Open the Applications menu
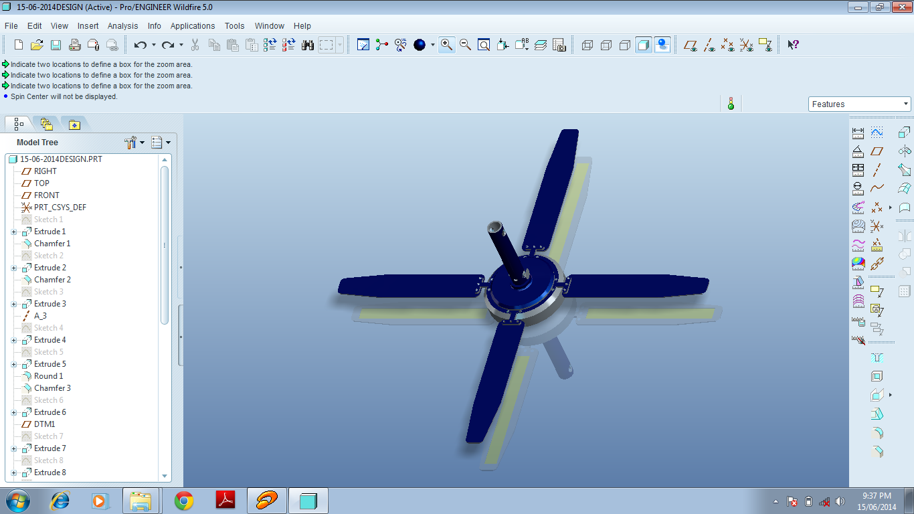 pyautogui.click(x=193, y=26)
